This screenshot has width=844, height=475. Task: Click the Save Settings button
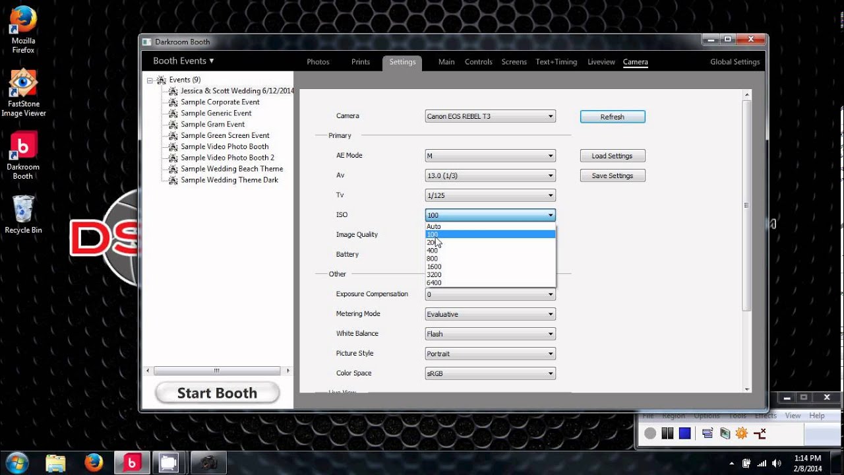pyautogui.click(x=613, y=175)
